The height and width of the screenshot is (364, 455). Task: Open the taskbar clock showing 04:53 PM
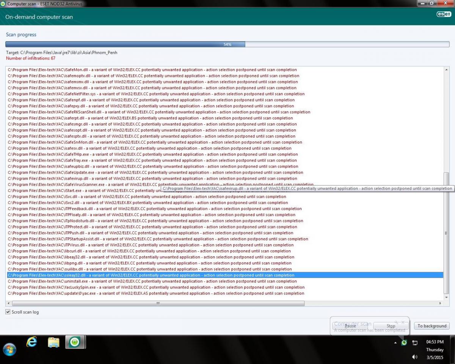coord(435,350)
